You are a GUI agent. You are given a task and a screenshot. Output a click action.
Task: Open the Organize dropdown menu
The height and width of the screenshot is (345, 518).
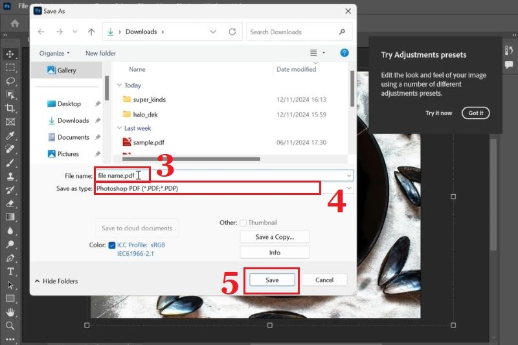click(x=54, y=53)
